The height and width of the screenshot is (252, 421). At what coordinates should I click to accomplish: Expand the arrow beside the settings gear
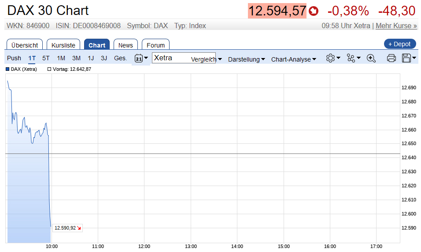tap(338, 58)
